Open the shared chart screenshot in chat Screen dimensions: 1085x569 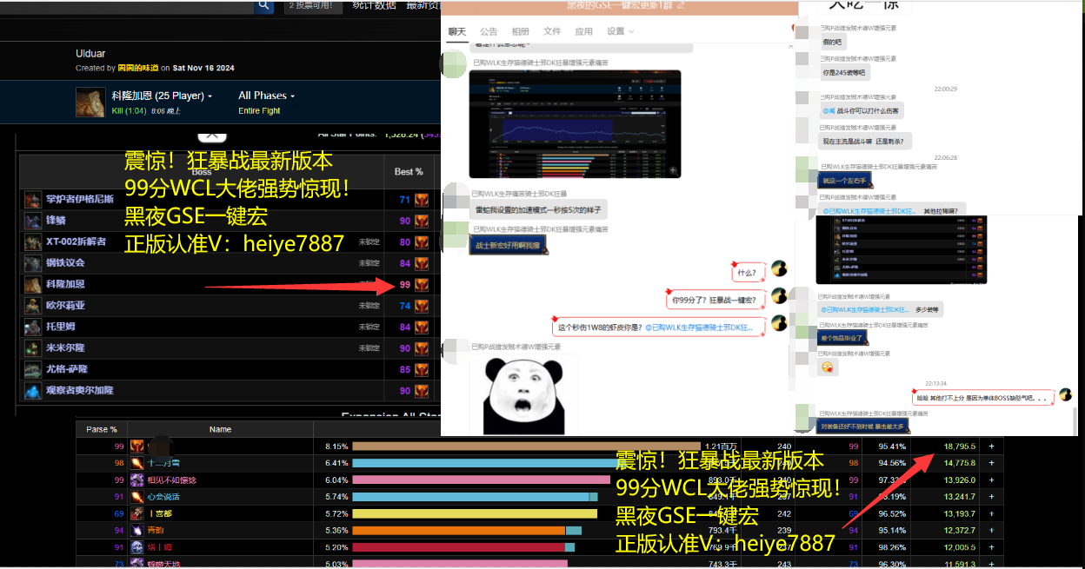click(575, 123)
